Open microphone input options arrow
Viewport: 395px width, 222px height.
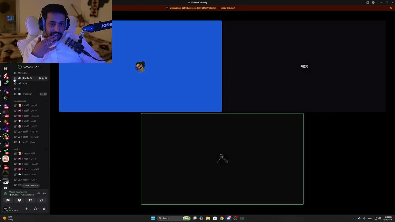coord(30,209)
